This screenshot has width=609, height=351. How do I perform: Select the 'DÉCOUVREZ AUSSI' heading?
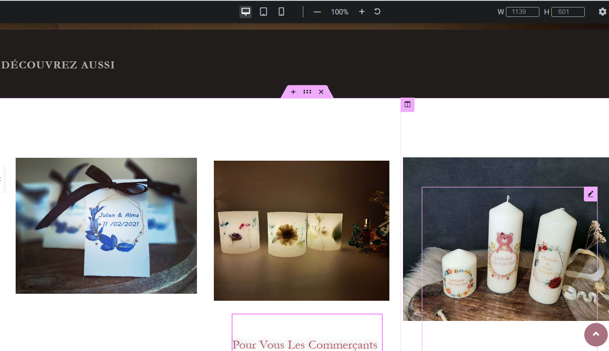pos(58,65)
